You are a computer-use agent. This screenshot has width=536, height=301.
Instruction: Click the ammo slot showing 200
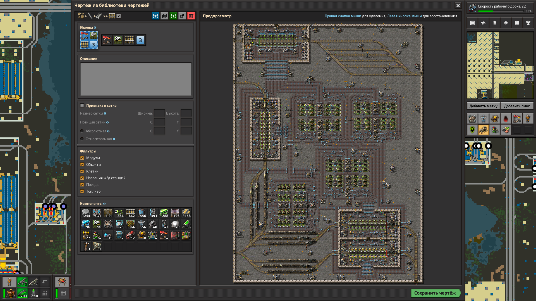(x=22, y=293)
